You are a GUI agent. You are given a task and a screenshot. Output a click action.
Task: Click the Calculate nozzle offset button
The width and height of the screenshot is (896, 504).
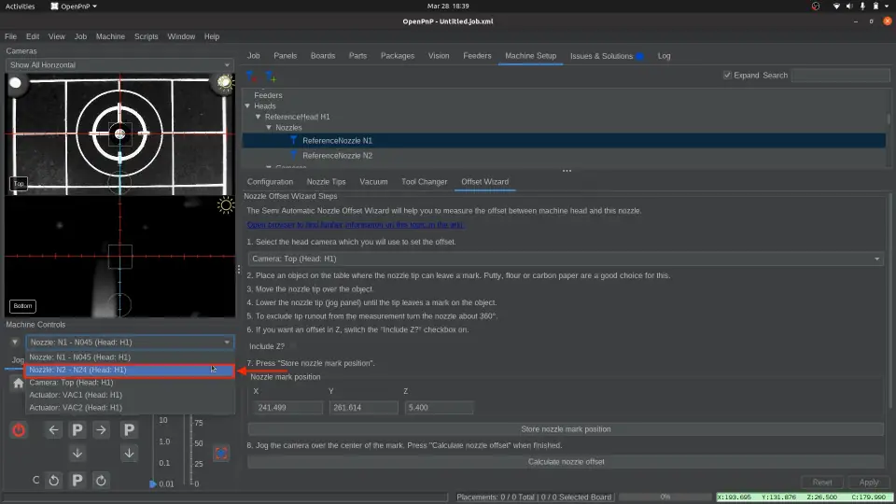click(x=566, y=462)
